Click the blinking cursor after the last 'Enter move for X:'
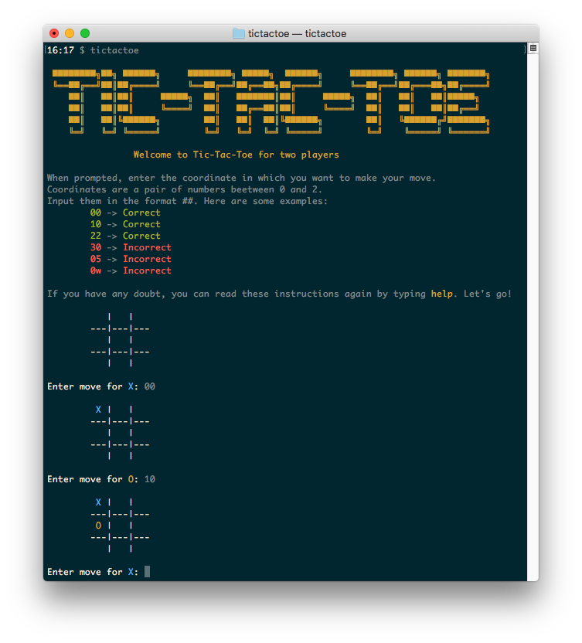Image resolution: width=582 pixels, height=643 pixels. [x=148, y=572]
